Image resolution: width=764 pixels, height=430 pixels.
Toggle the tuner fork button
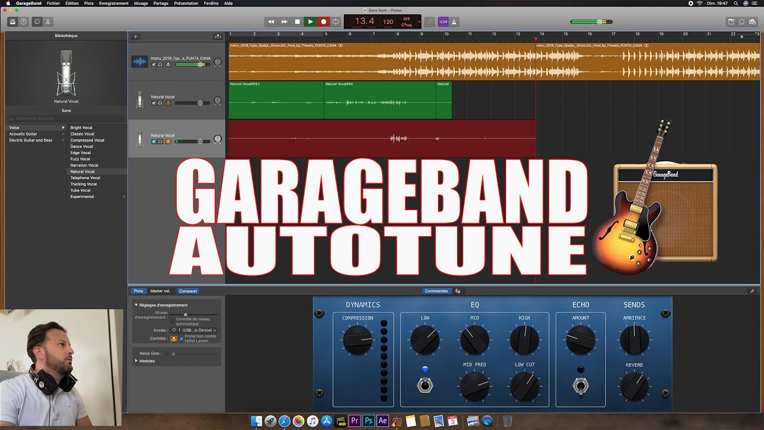(x=429, y=21)
